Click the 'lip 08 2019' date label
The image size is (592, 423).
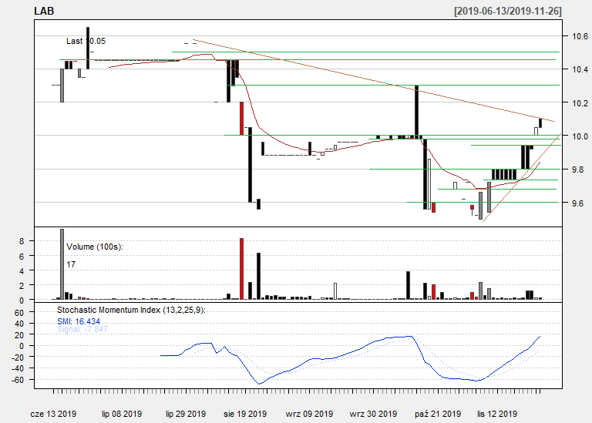[x=122, y=414]
